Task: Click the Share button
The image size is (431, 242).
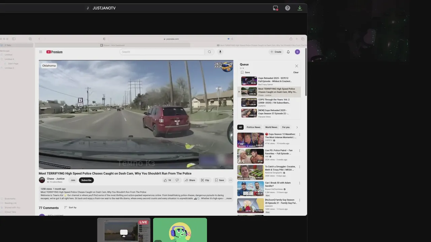Action: 190,180
